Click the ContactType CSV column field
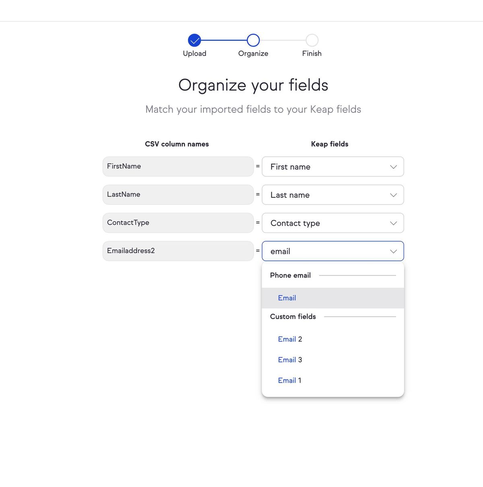The image size is (483, 487). pyautogui.click(x=178, y=223)
